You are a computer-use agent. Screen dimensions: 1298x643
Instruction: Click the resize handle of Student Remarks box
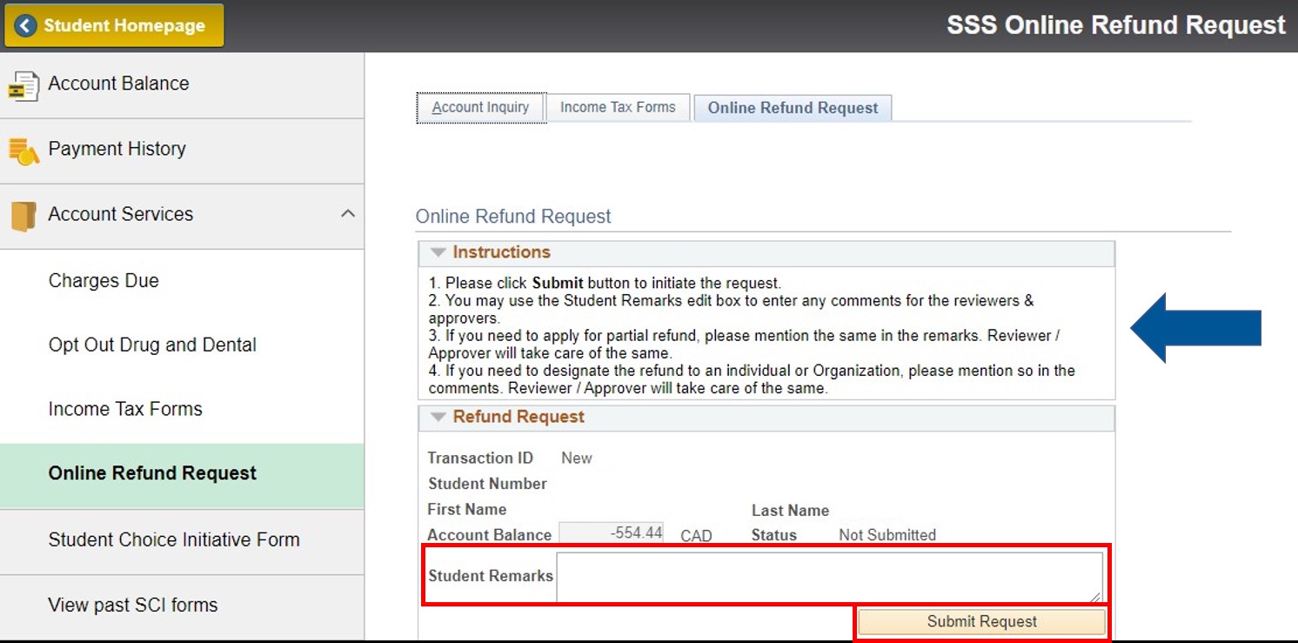click(1095, 597)
